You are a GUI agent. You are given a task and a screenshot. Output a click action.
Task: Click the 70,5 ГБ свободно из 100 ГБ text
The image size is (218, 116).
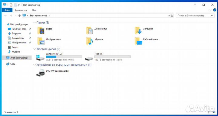coord(60,60)
